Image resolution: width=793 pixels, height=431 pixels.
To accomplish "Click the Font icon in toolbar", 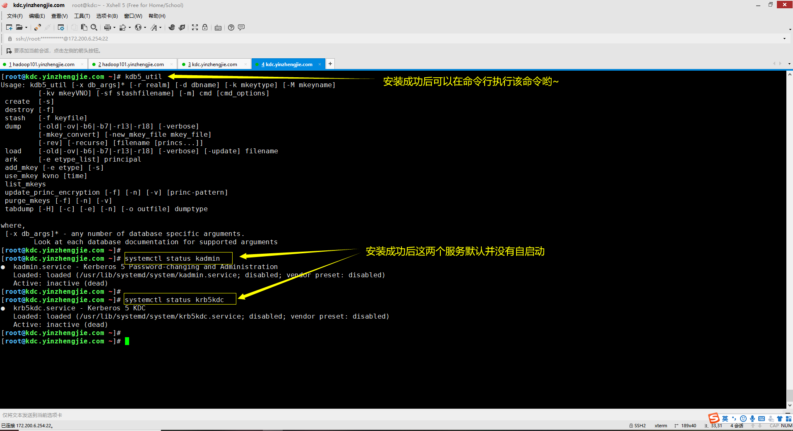I will 154,27.
